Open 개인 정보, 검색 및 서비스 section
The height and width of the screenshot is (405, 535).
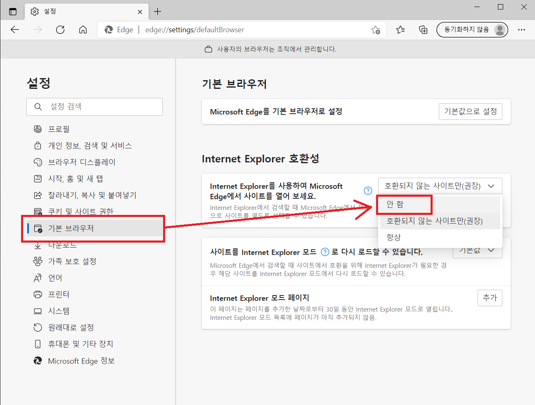(x=95, y=145)
